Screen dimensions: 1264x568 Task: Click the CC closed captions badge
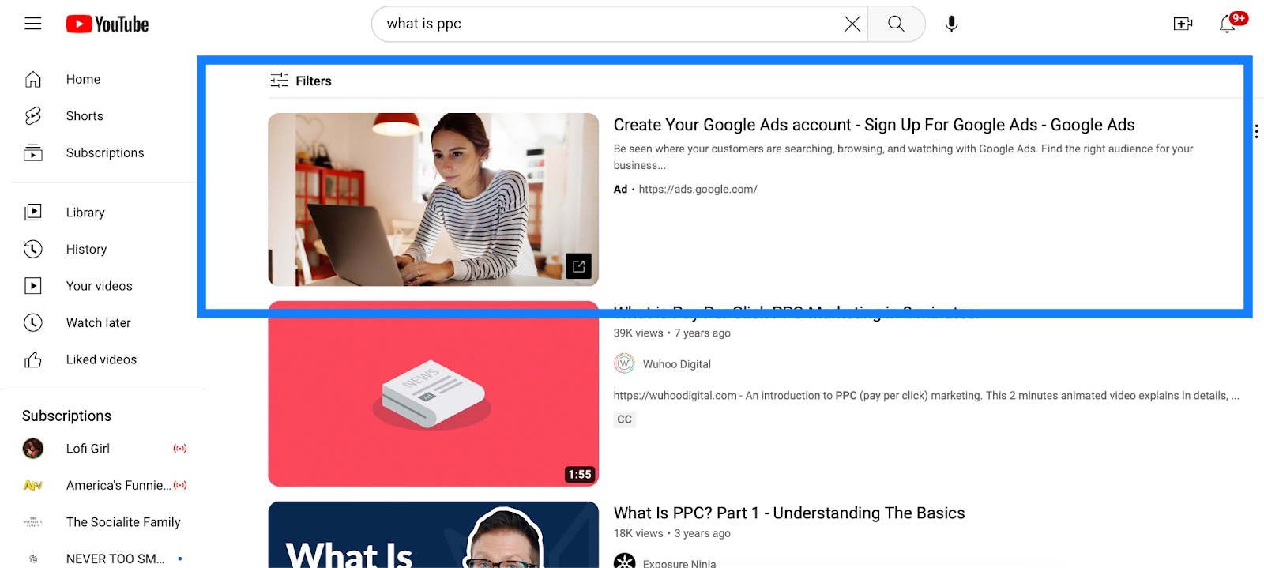point(625,419)
